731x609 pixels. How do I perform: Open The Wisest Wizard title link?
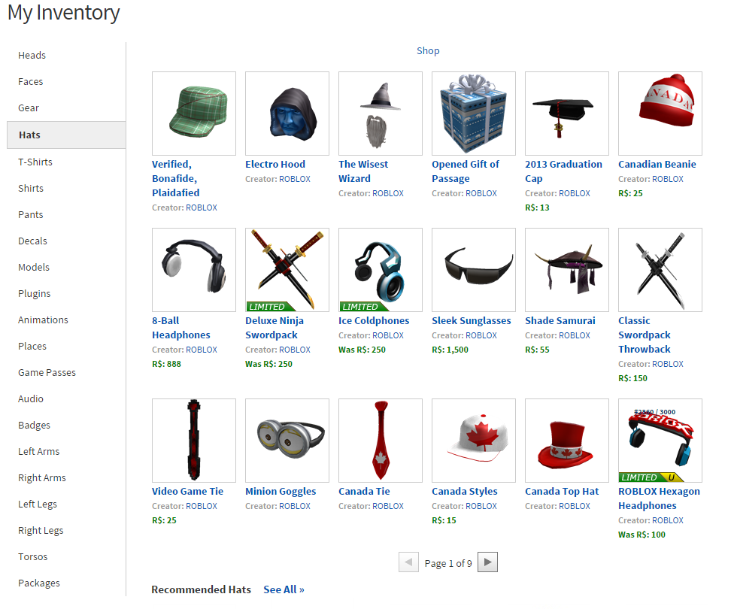pyautogui.click(x=363, y=171)
